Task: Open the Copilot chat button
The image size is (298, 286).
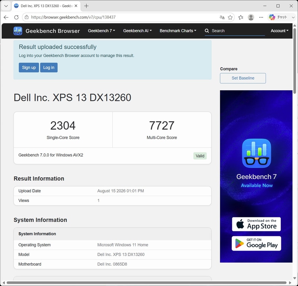Action: click(278, 17)
